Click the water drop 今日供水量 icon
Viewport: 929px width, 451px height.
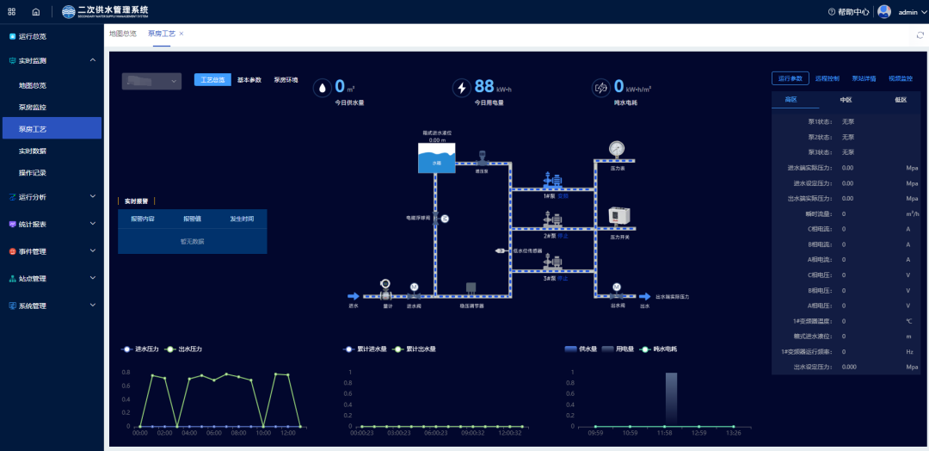coord(321,88)
